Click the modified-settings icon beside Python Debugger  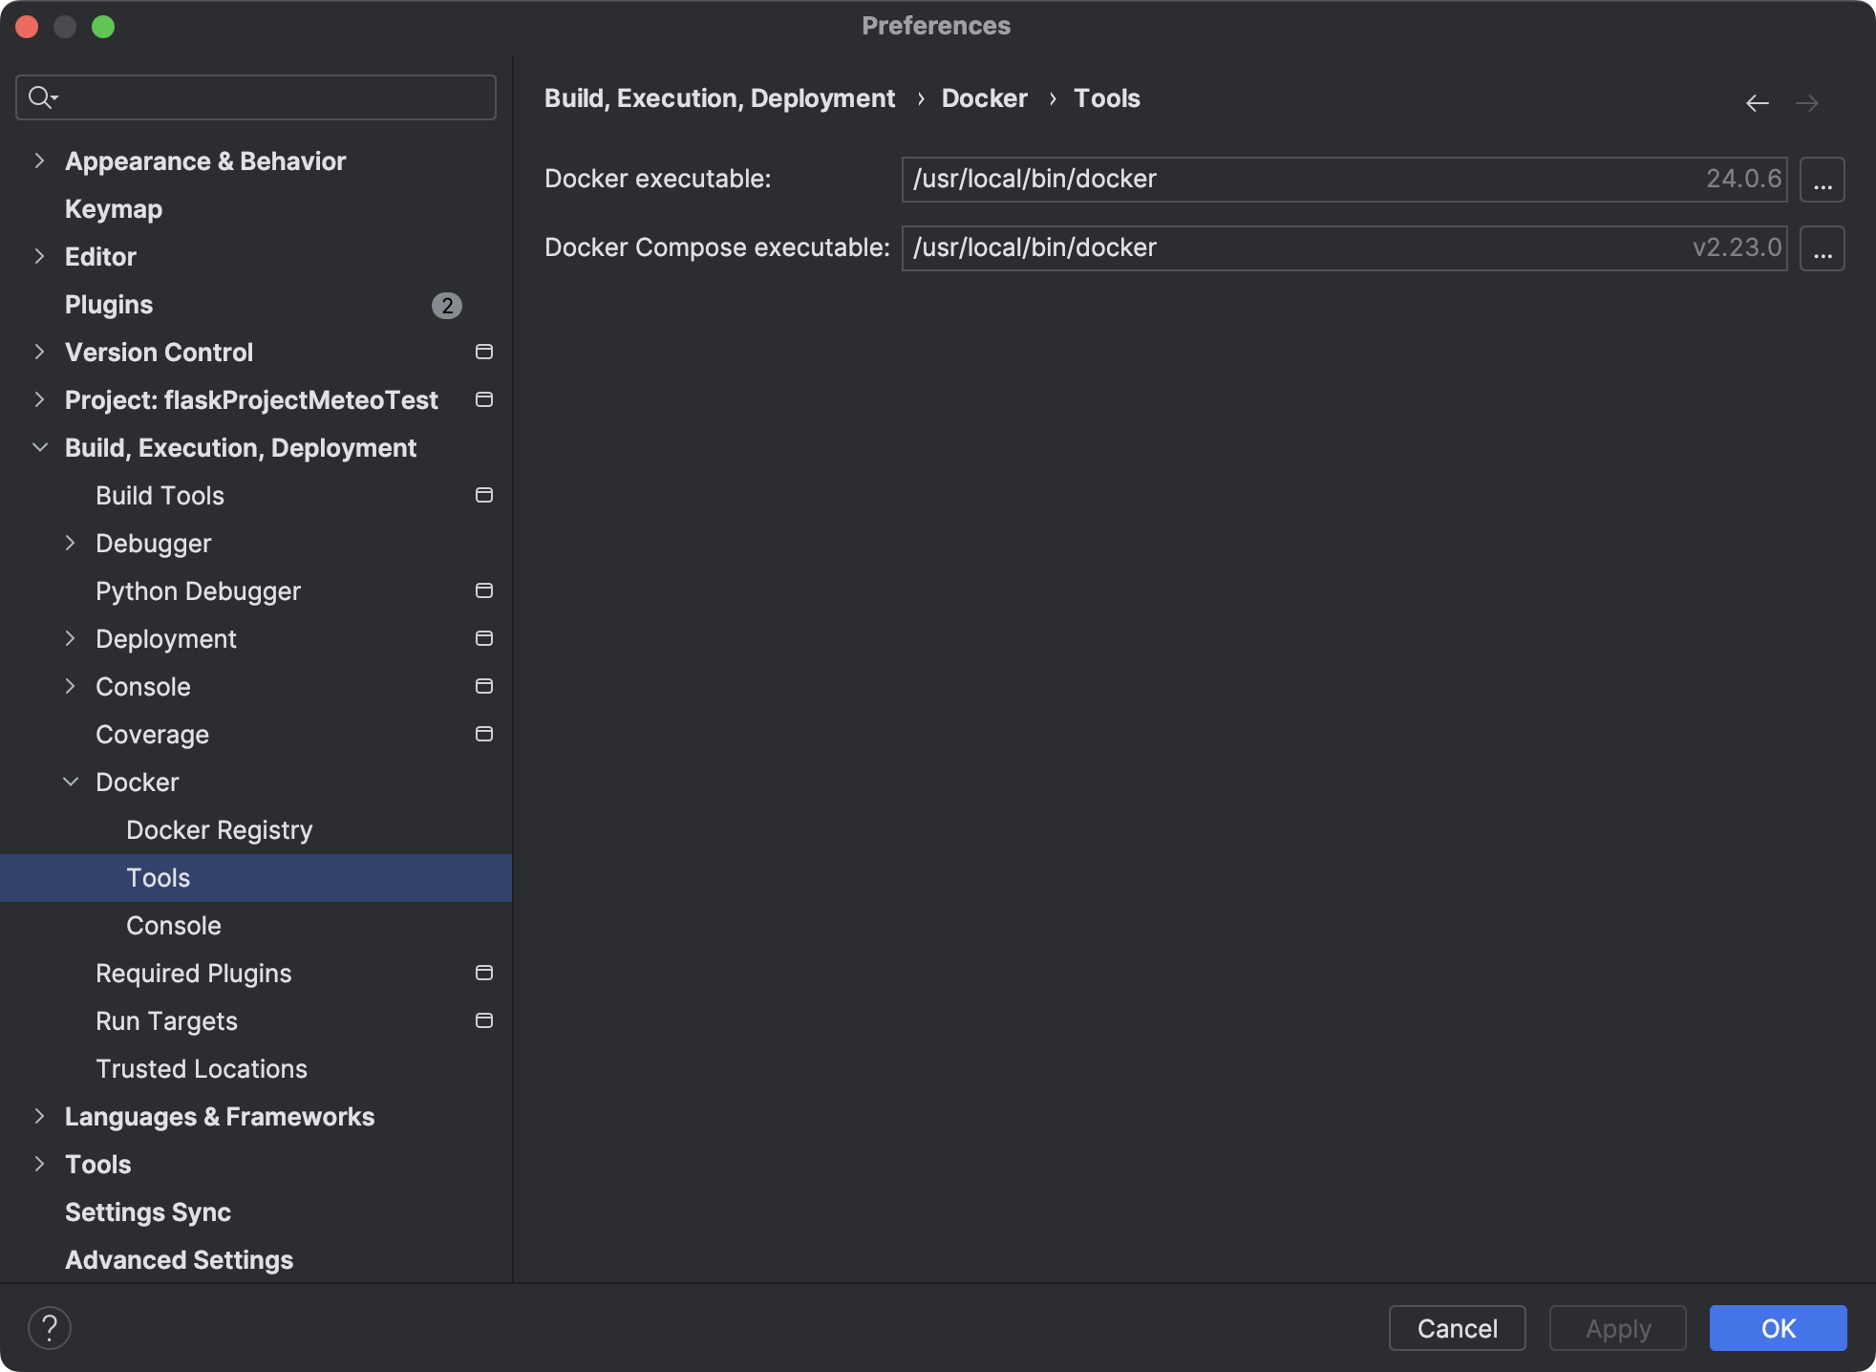(x=484, y=590)
